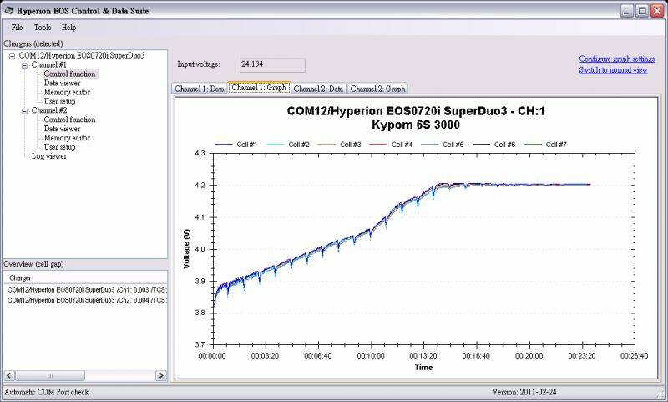The image size is (668, 402).
Task: Click the Voltage (V) axis label
Action: click(186, 249)
